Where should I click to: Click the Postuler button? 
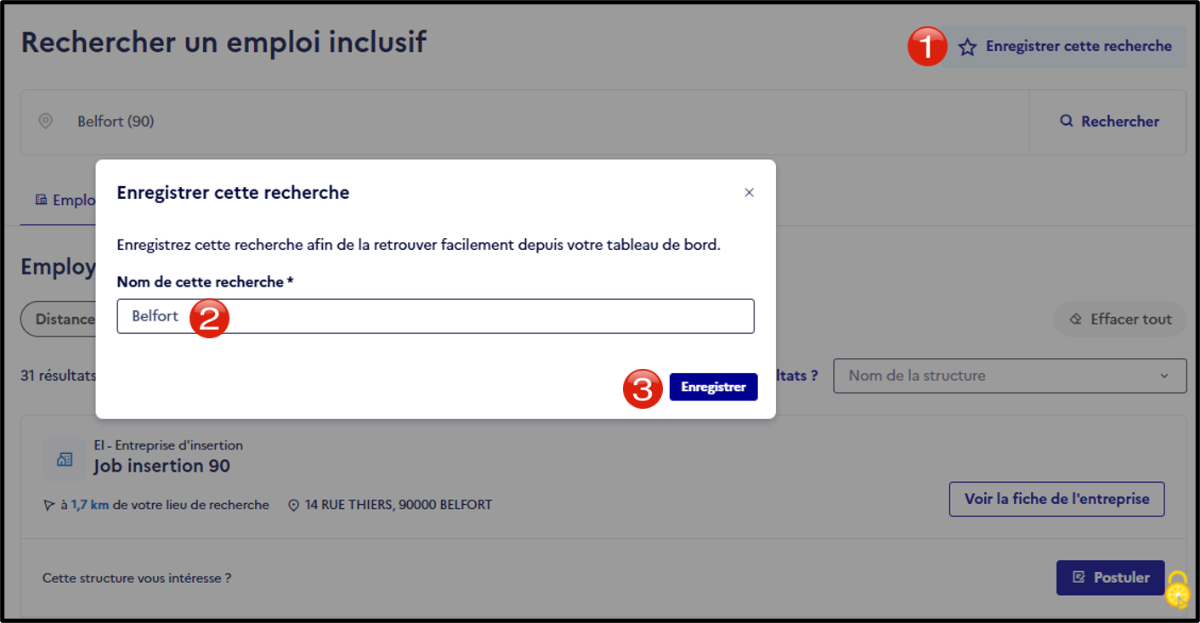(x=1110, y=578)
